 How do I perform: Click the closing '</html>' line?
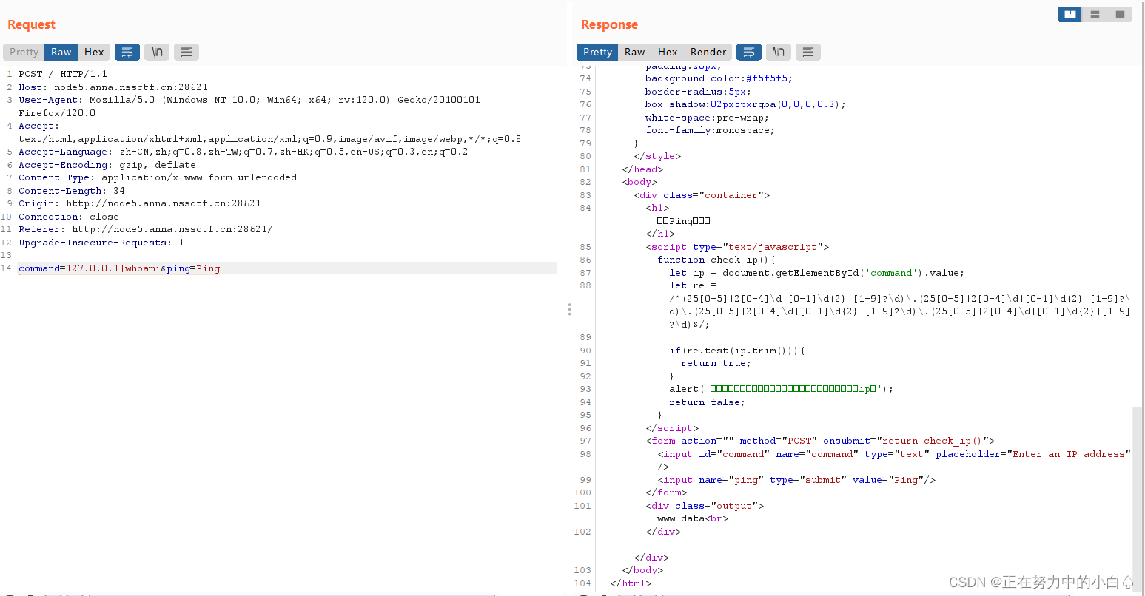(631, 583)
